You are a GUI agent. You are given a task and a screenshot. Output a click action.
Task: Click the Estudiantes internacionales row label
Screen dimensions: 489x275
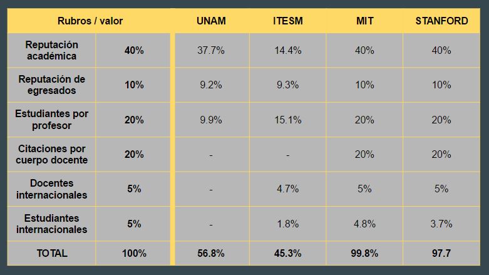[x=52, y=224]
